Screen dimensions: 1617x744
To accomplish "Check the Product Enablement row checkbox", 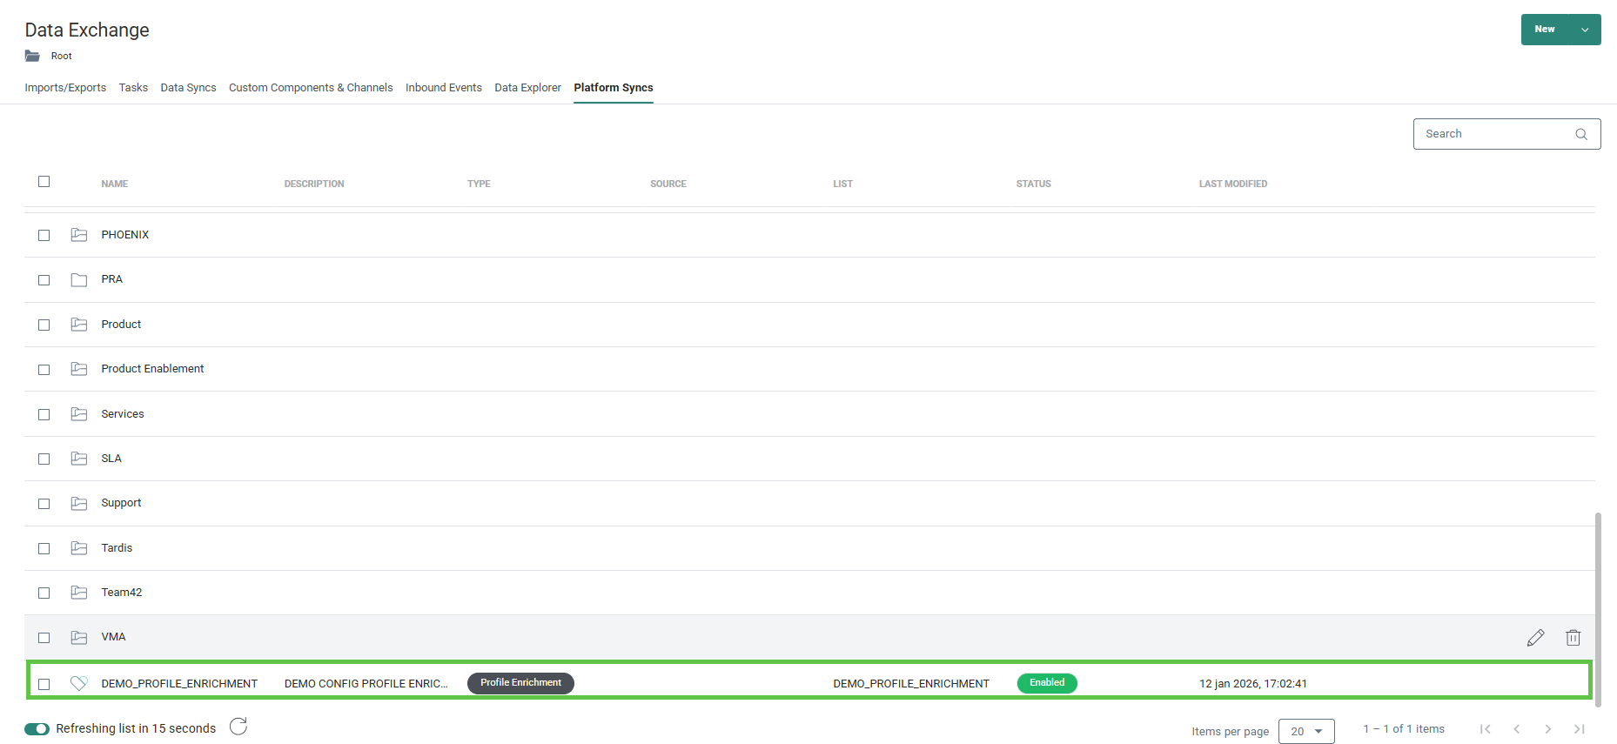I will 44,370.
